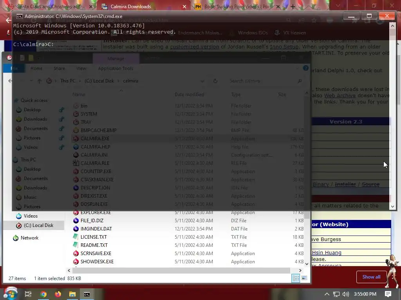Click This PC in the breadcrumb path
The width and height of the screenshot is (401, 300).
click(68, 81)
